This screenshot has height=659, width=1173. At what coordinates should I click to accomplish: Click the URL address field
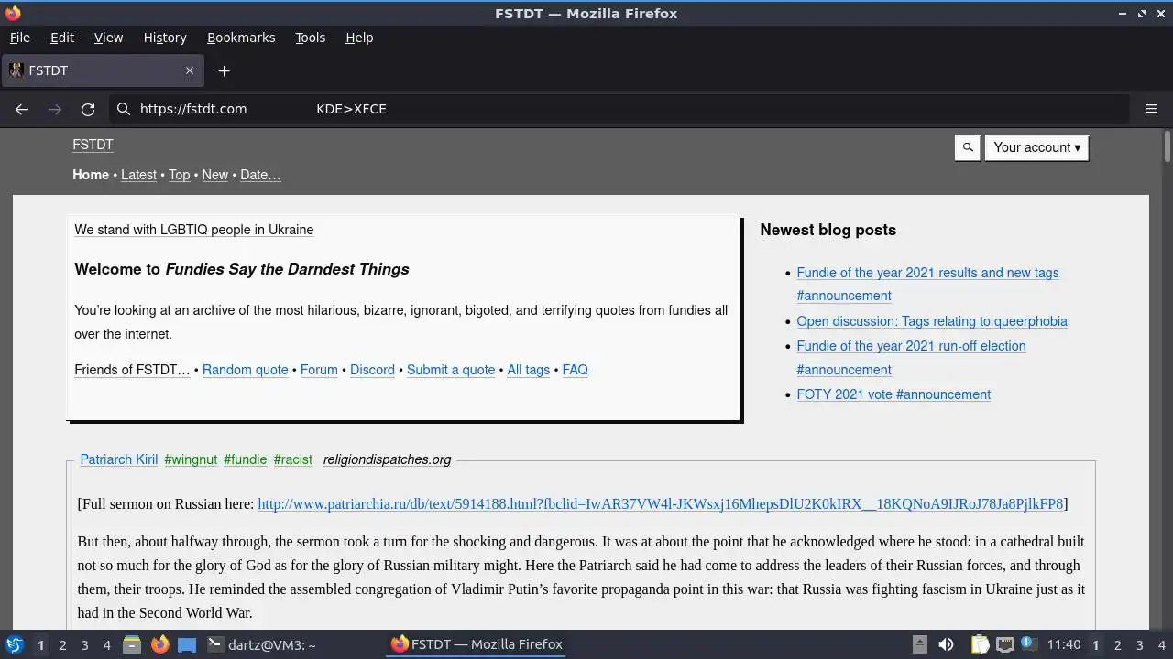[x=619, y=109]
